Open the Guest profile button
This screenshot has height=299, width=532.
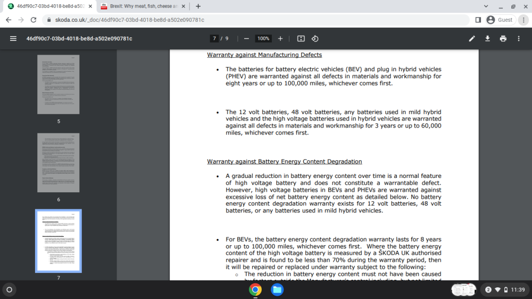tap(501, 20)
